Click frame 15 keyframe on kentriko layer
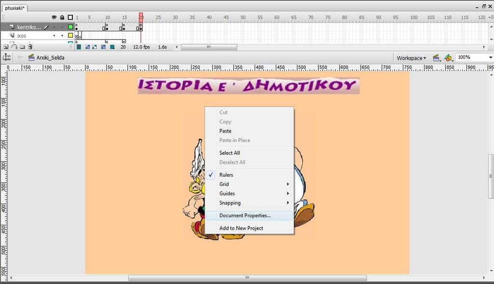Viewport: 494px width, 284px height. (124, 27)
